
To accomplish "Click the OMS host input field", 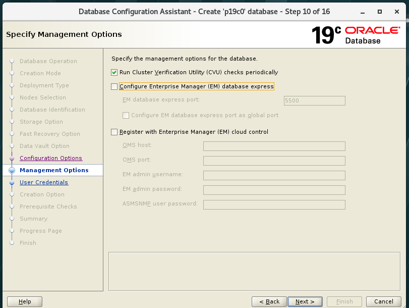I will (274, 146).
